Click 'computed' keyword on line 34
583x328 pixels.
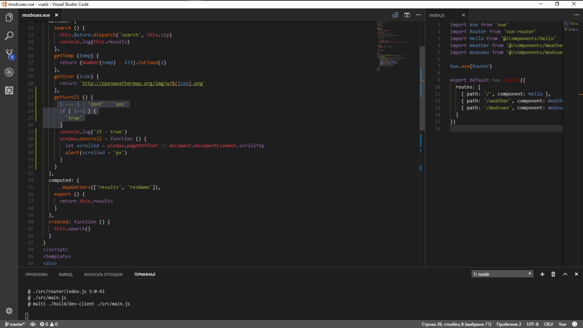[x=61, y=180]
